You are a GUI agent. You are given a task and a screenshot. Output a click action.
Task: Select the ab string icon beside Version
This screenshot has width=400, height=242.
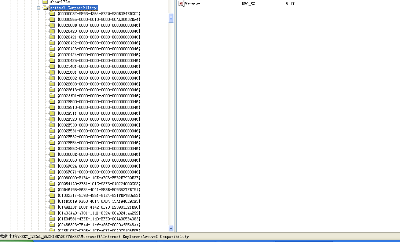pos(181,4)
